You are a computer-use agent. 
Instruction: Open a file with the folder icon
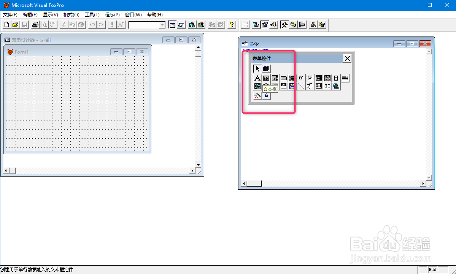click(x=16, y=25)
